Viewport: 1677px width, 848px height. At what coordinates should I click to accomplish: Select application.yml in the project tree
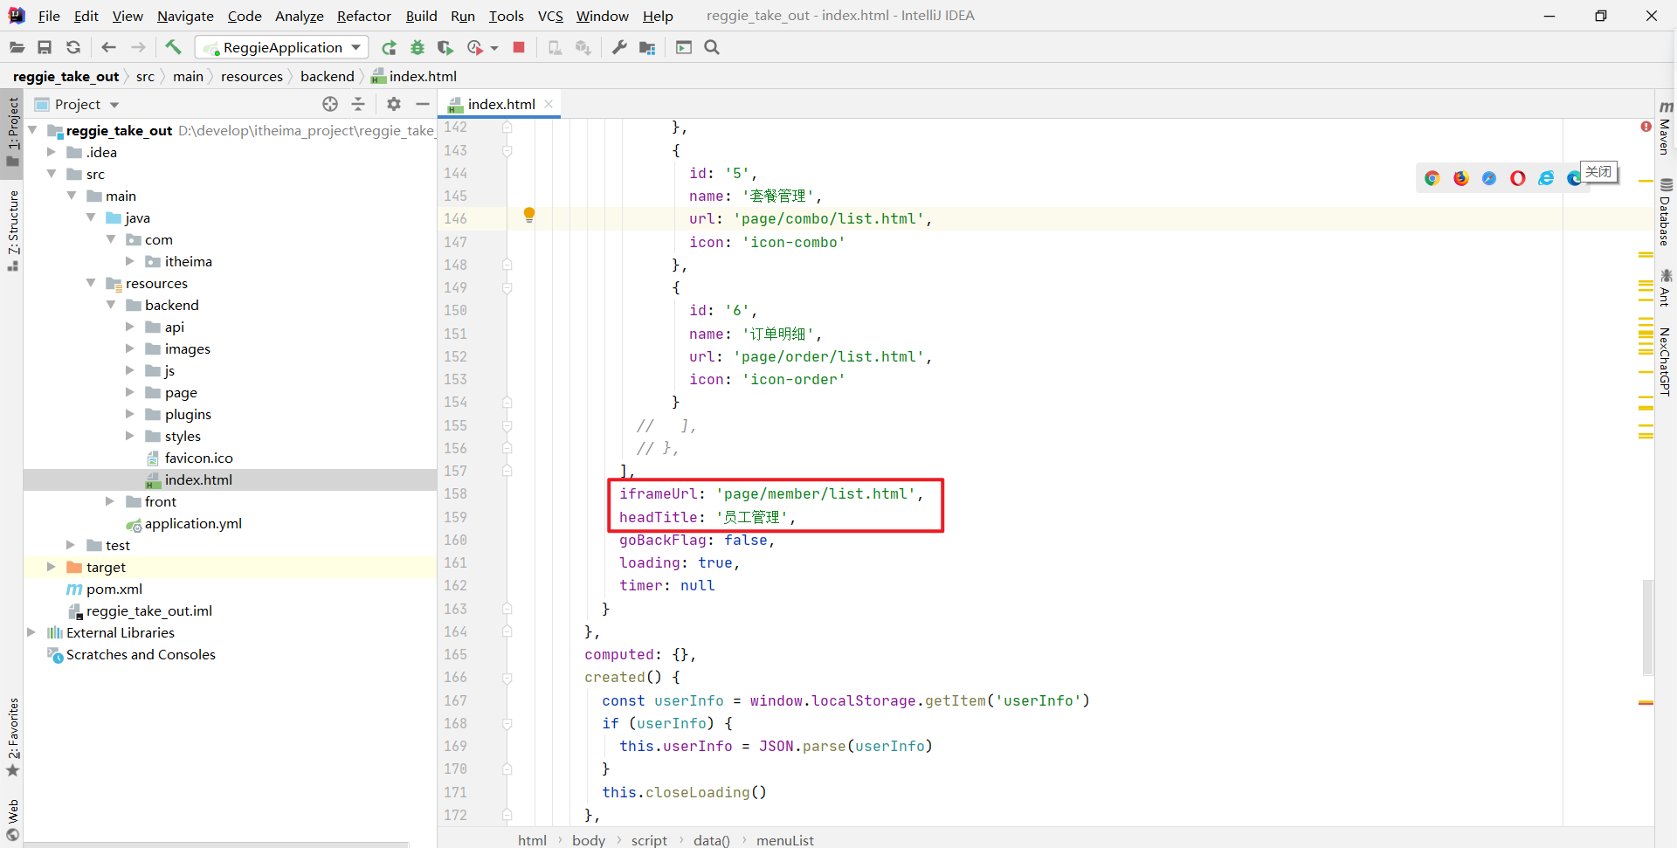tap(193, 523)
